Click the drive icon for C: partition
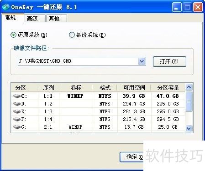Viewport: 205px width, 171px height. pos(17,96)
